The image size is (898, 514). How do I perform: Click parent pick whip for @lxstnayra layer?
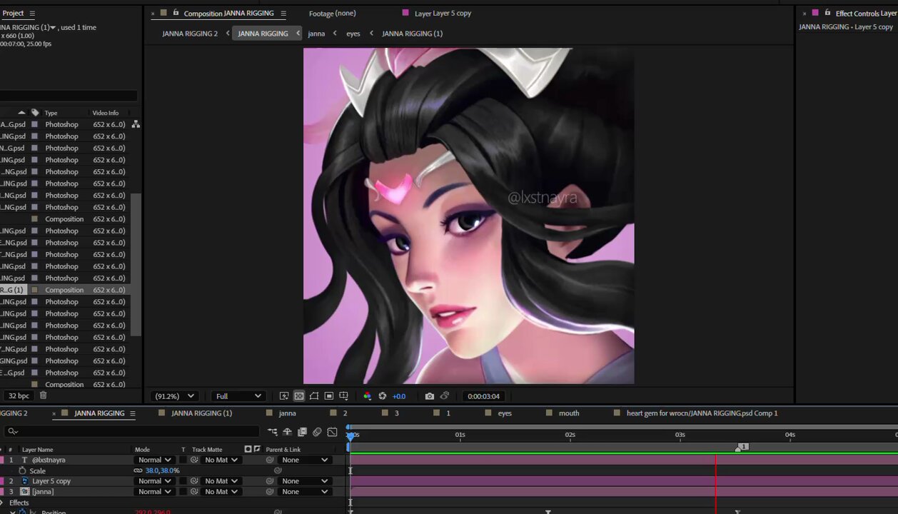[x=270, y=460]
